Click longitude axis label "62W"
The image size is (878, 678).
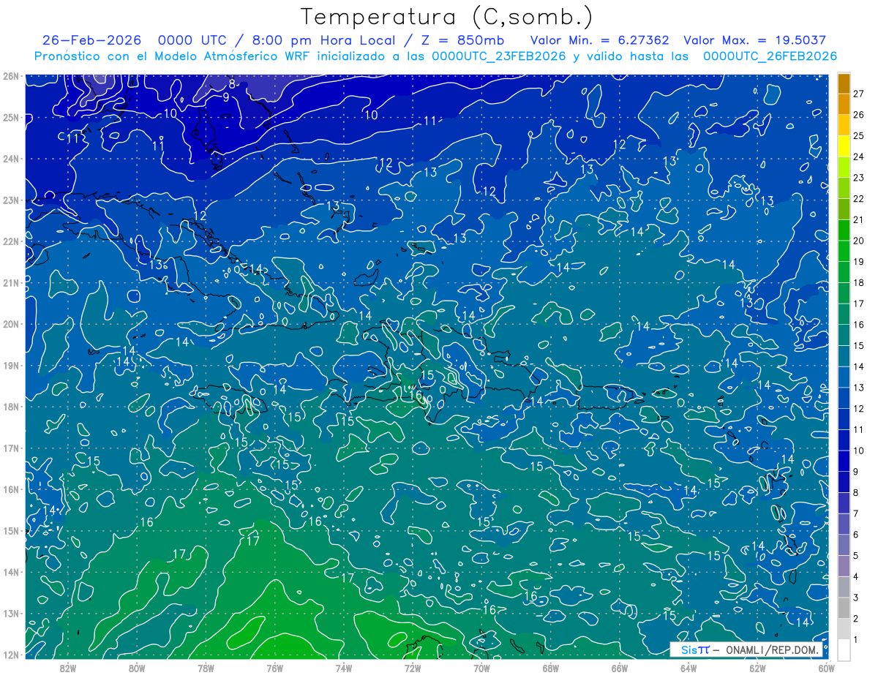click(x=757, y=668)
